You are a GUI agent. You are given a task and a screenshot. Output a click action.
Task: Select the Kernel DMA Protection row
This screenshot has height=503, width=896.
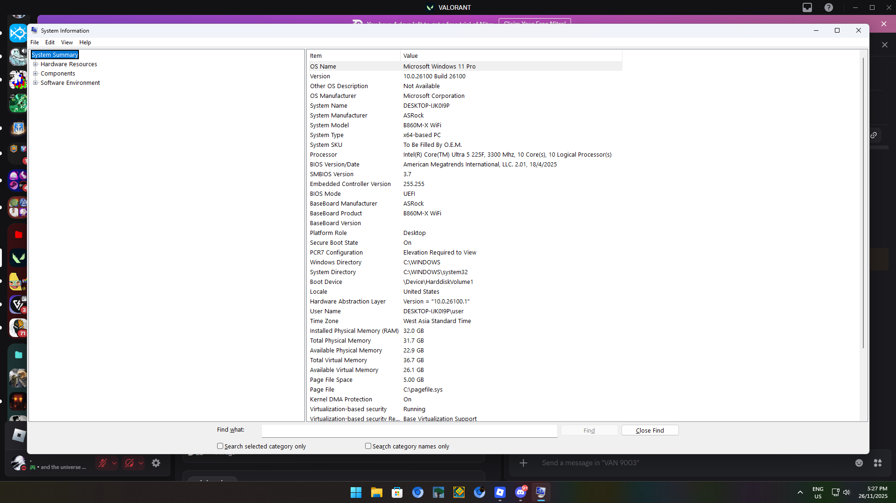pos(465,400)
